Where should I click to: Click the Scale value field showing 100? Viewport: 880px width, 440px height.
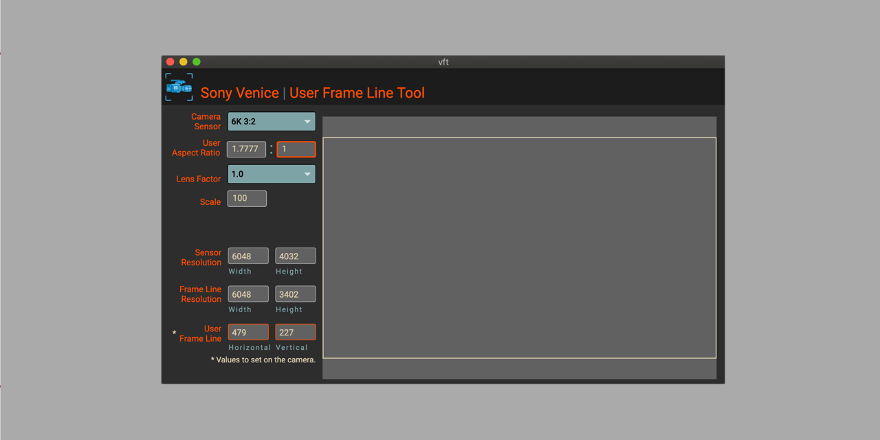(246, 198)
